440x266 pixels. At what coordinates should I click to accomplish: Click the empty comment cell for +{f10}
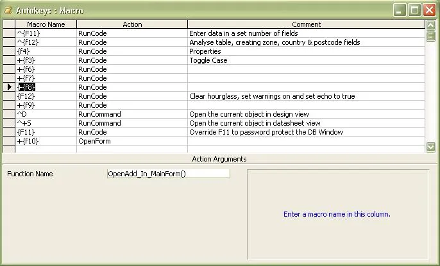tap(306, 141)
